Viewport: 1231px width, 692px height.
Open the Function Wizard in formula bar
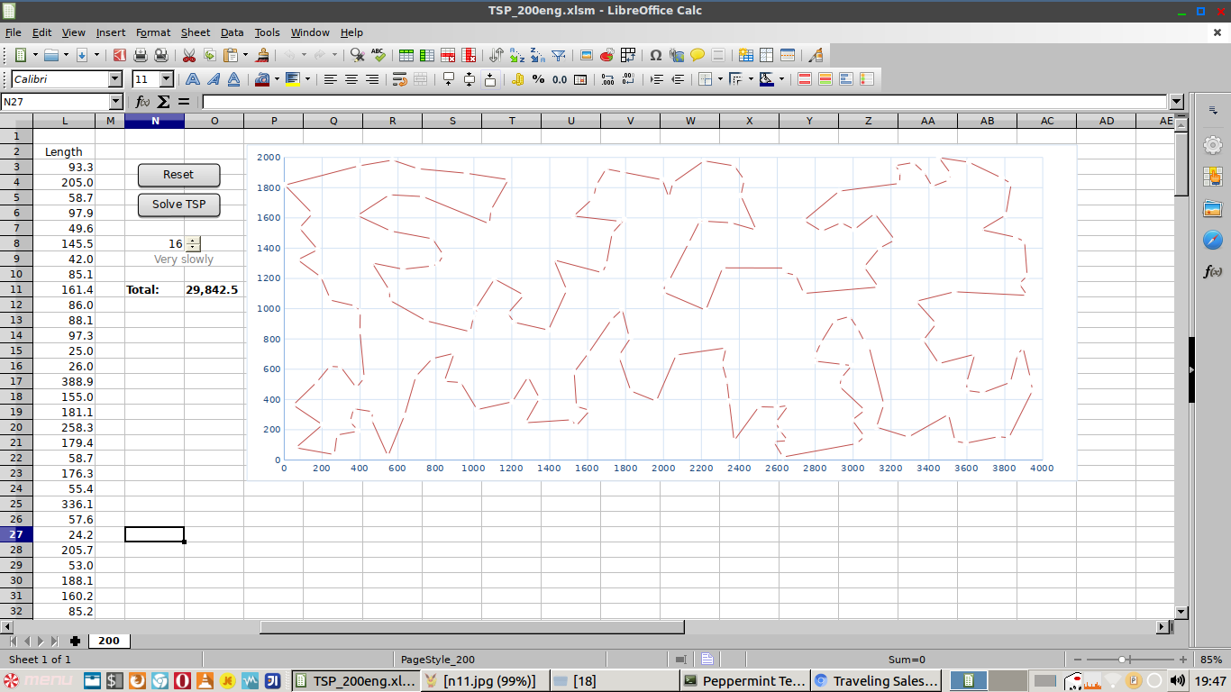[x=142, y=102]
